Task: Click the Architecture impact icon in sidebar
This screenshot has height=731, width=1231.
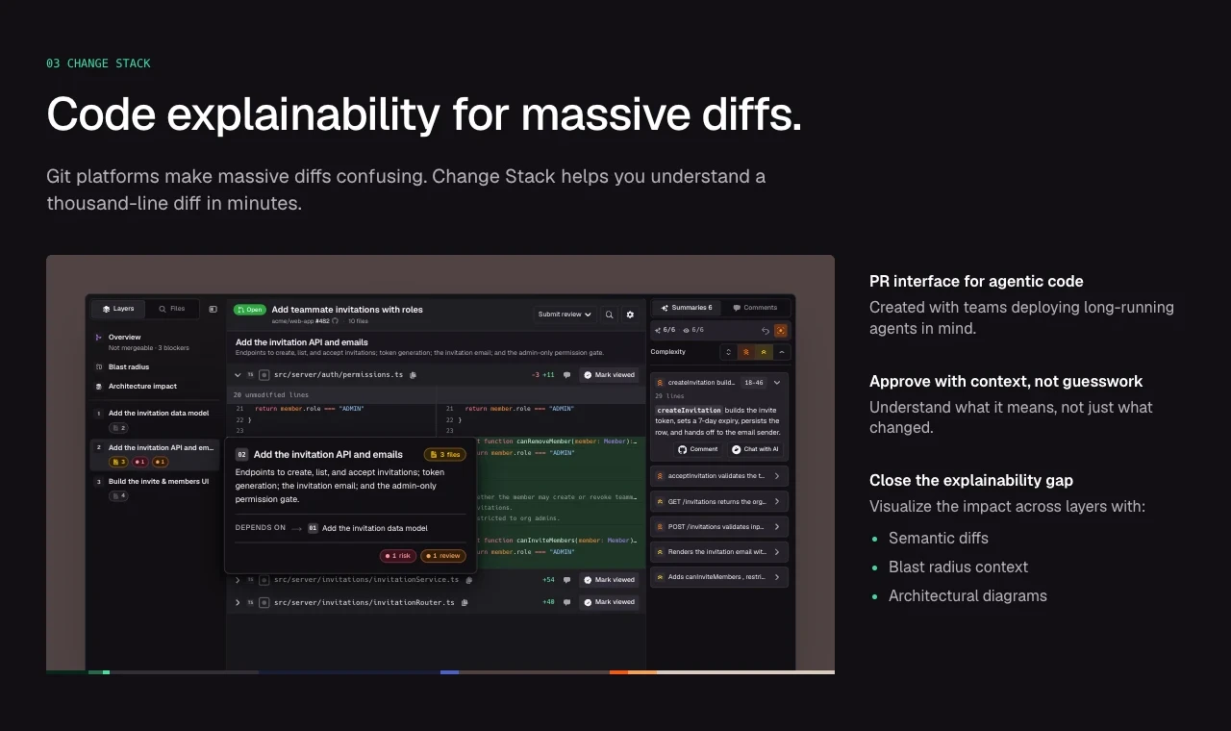Action: coord(99,387)
